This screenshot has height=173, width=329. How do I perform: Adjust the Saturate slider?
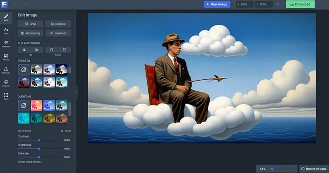click(39, 157)
